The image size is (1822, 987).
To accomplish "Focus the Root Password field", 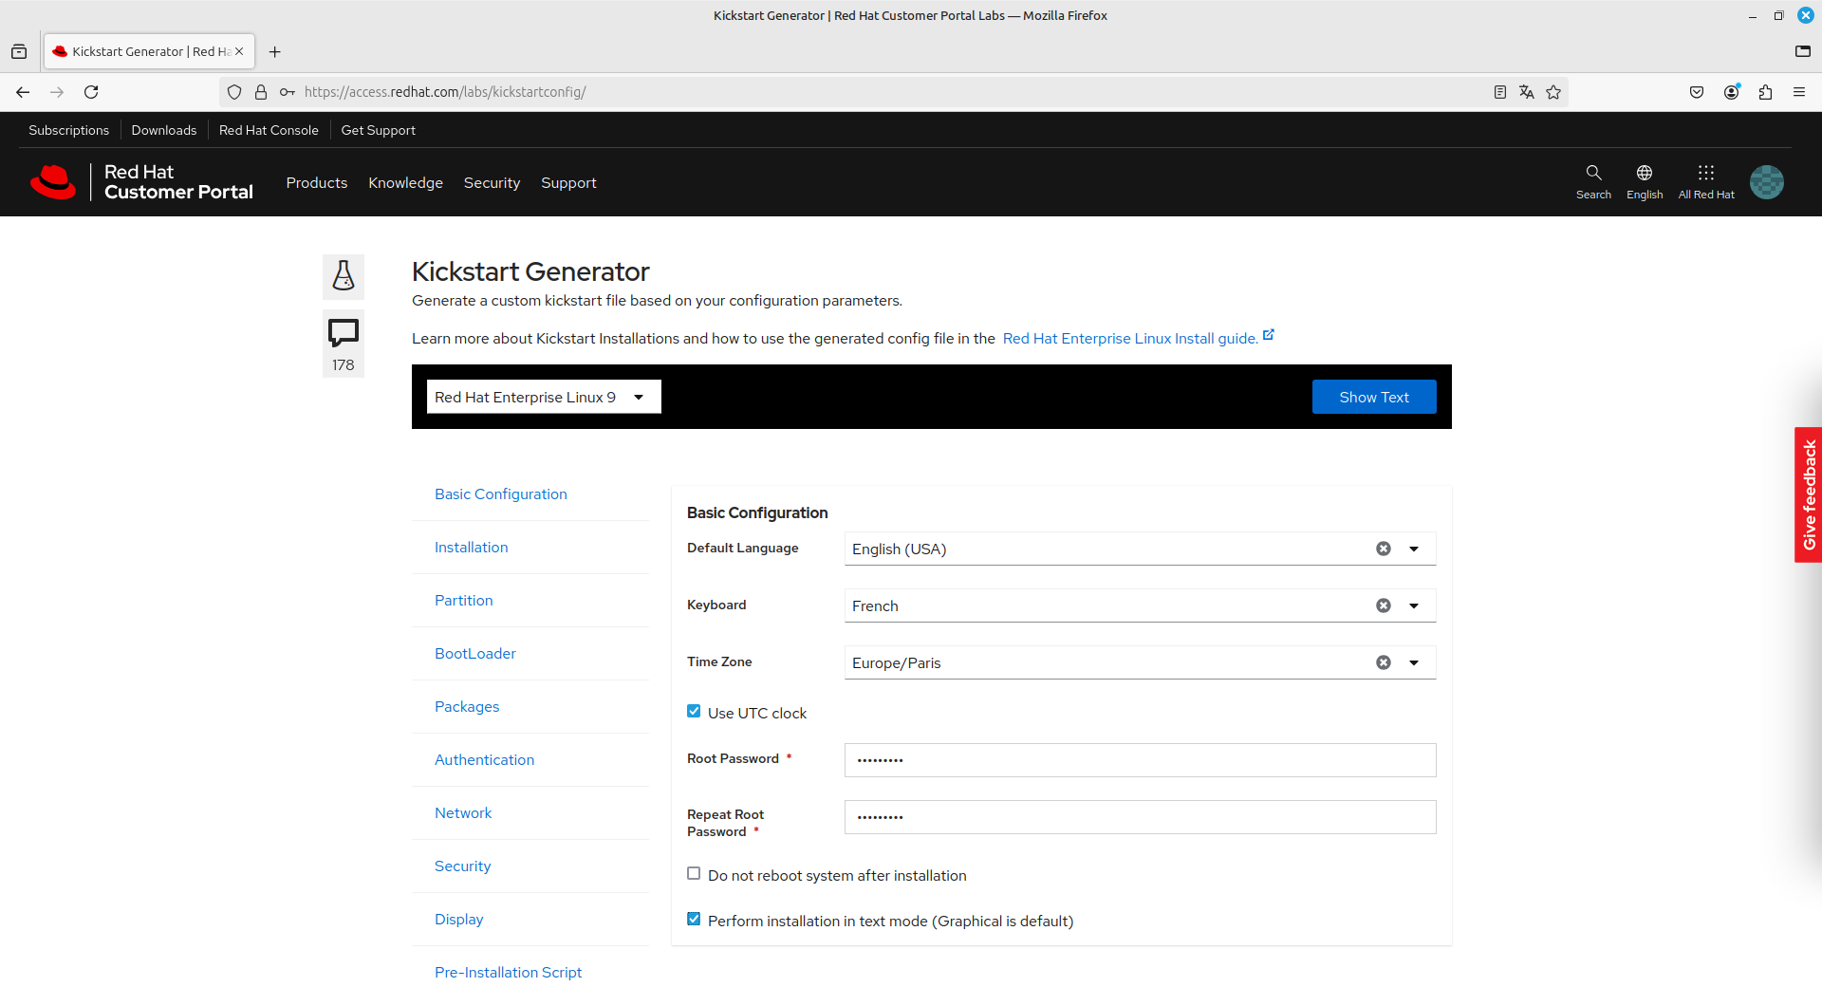I will (1141, 760).
